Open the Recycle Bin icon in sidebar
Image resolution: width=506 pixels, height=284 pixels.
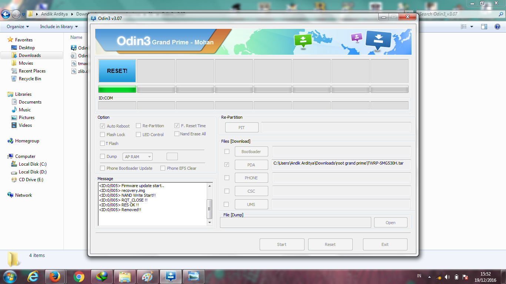[14, 79]
